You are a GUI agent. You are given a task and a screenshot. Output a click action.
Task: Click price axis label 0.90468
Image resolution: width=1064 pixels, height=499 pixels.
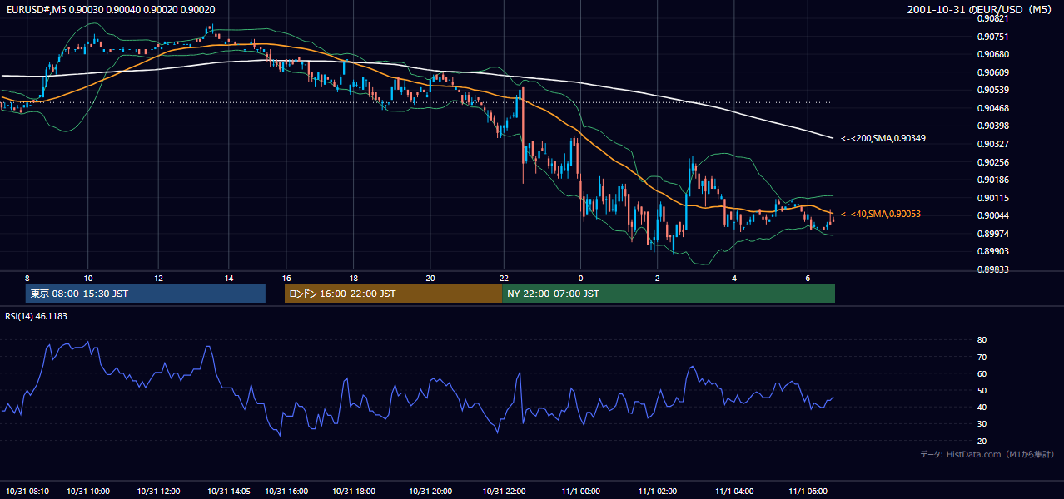[x=992, y=108]
